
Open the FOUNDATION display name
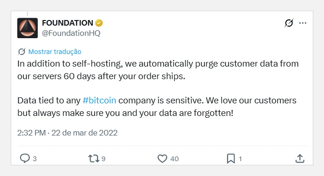[x=68, y=23]
